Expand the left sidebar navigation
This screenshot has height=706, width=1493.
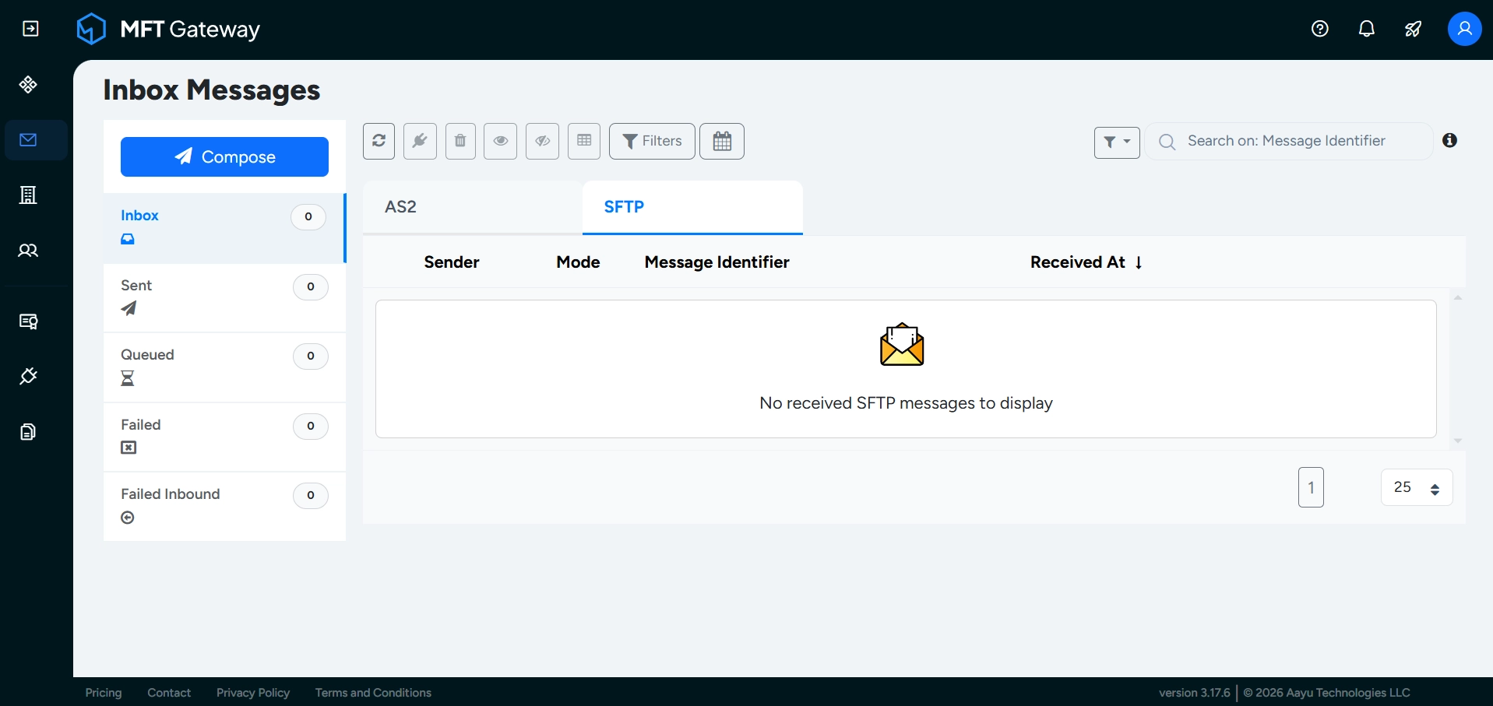pyautogui.click(x=30, y=29)
